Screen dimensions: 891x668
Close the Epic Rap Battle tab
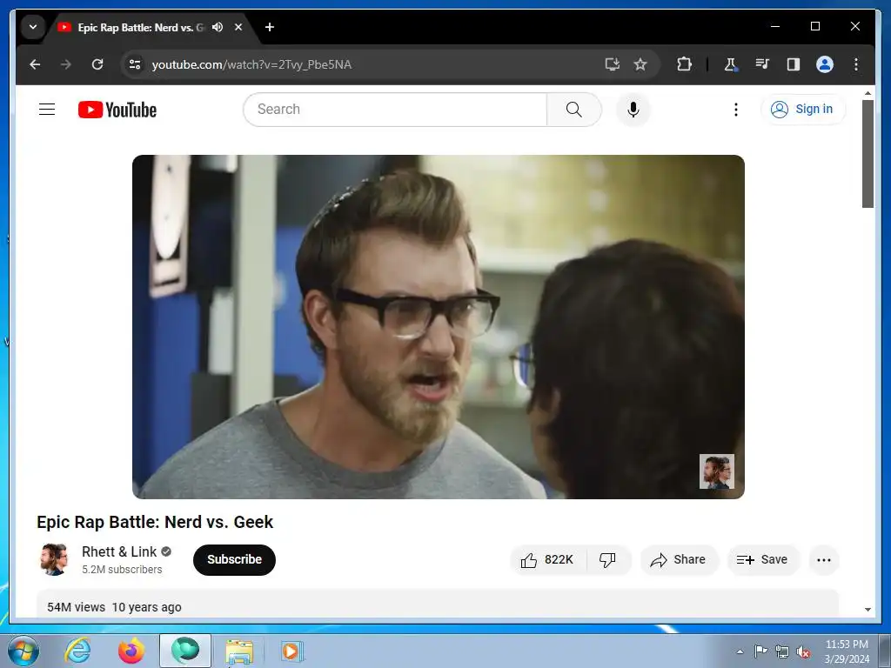(x=238, y=27)
